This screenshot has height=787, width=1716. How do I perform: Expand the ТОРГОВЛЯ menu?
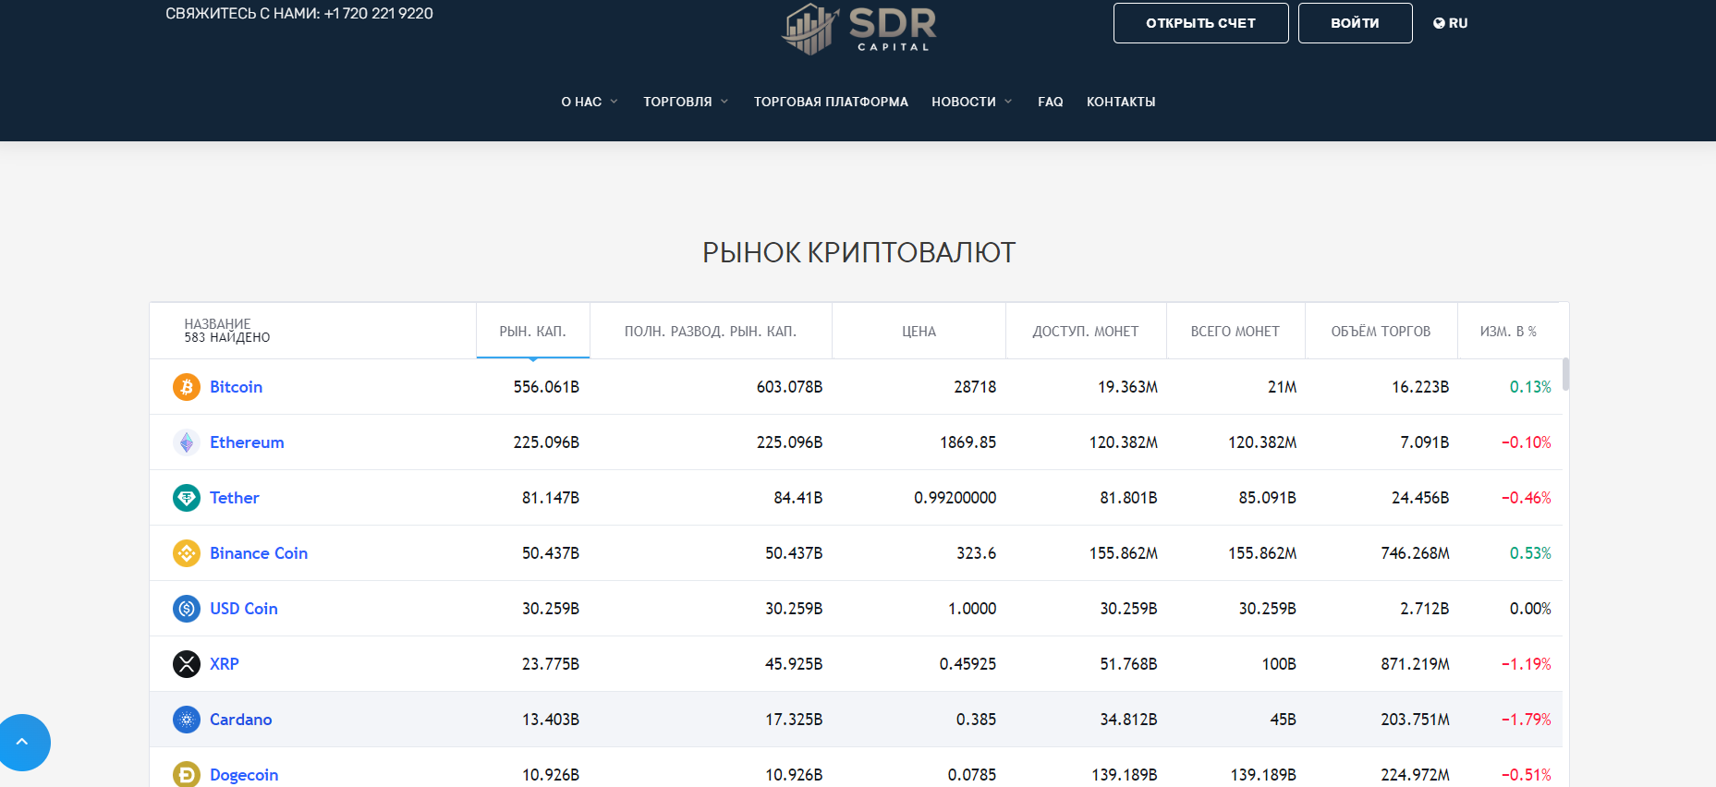[x=686, y=102]
